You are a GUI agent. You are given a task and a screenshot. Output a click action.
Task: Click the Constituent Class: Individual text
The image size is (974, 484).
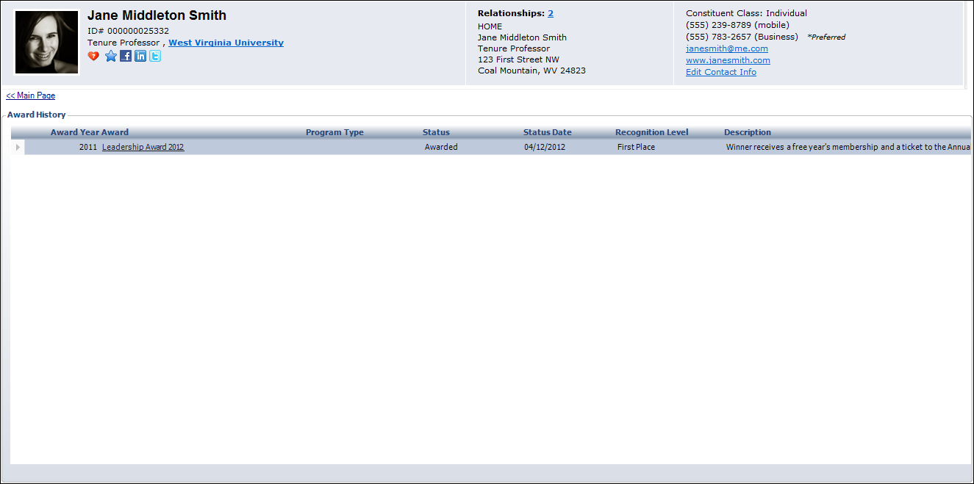746,13
